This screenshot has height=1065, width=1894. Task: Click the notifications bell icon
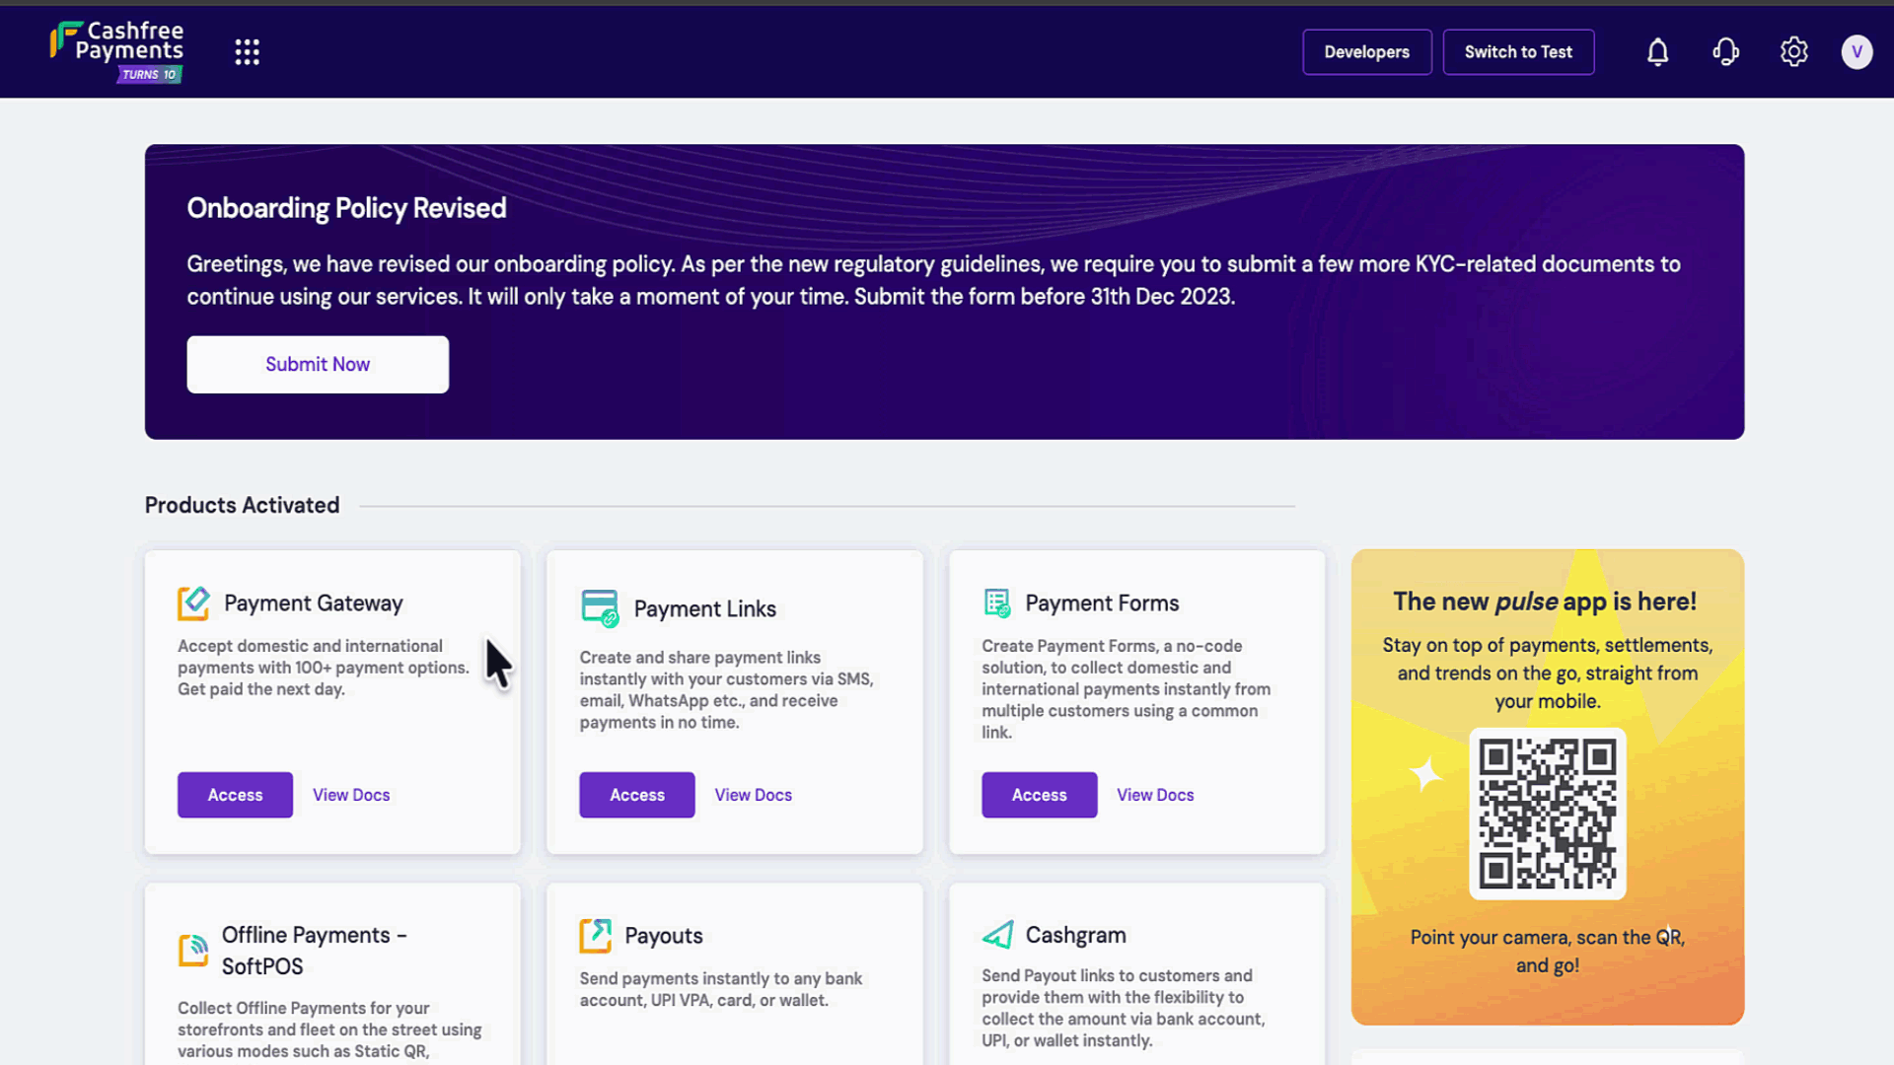(1657, 52)
